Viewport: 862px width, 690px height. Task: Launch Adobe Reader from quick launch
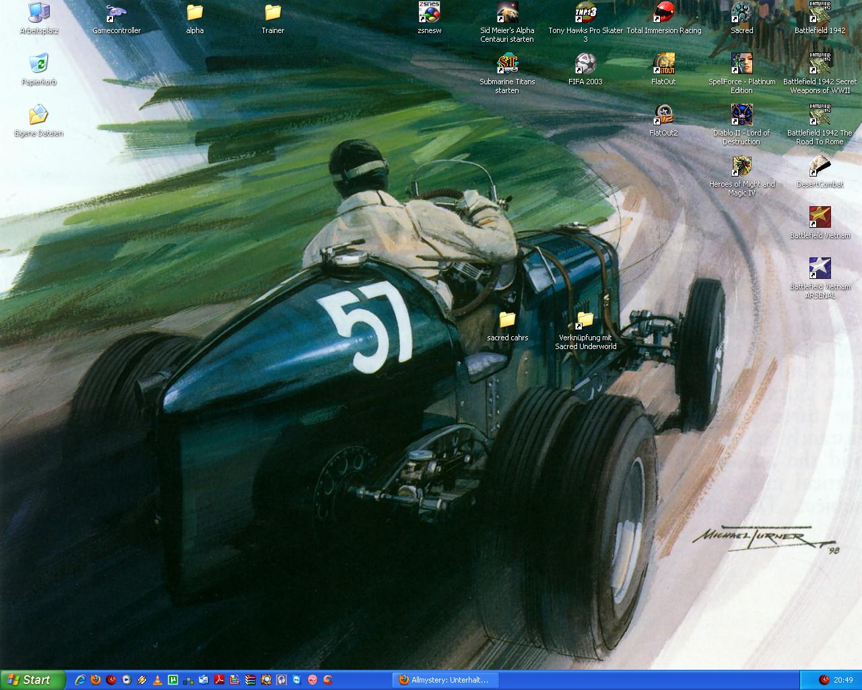(219, 680)
